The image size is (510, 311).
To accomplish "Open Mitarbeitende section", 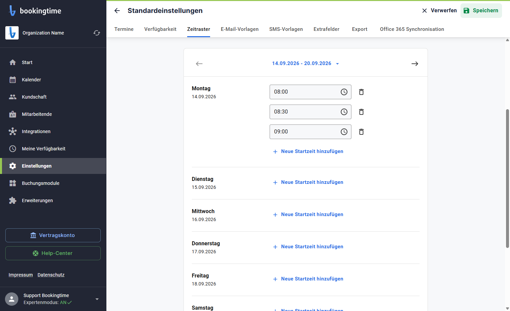I will pyautogui.click(x=53, y=114).
